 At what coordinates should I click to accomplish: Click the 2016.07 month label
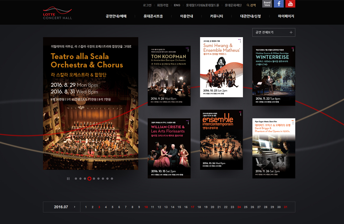[x=61, y=207]
